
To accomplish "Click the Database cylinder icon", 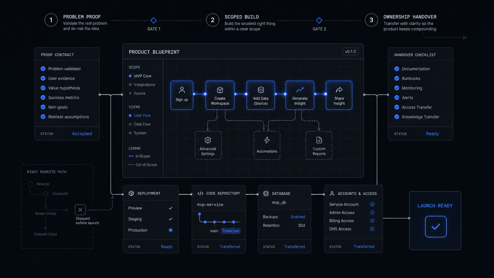I will (266, 194).
